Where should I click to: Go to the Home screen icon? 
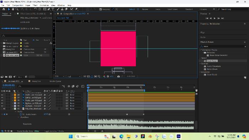pos(4,9)
